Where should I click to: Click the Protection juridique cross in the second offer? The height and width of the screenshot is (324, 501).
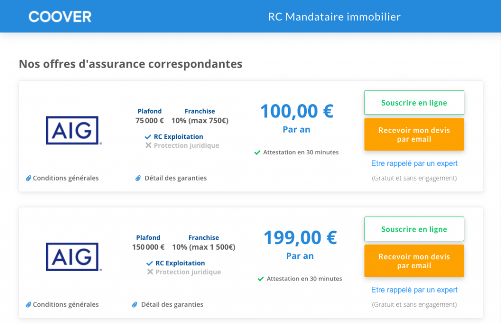click(x=150, y=272)
